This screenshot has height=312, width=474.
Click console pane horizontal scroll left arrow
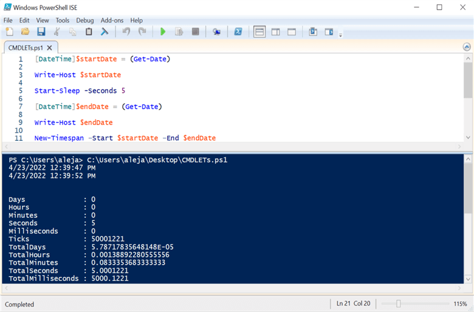pyautogui.click(x=6, y=288)
